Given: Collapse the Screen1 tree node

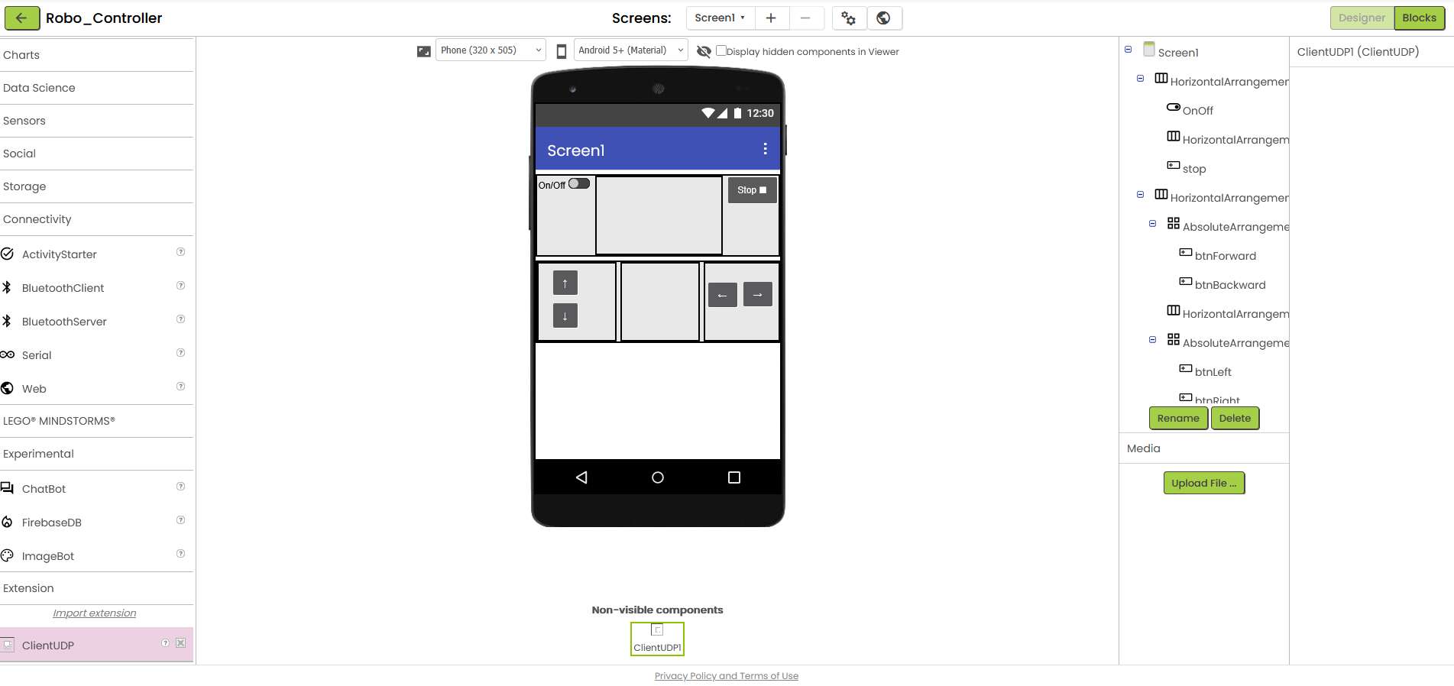Looking at the screenshot, I should click(x=1129, y=50).
